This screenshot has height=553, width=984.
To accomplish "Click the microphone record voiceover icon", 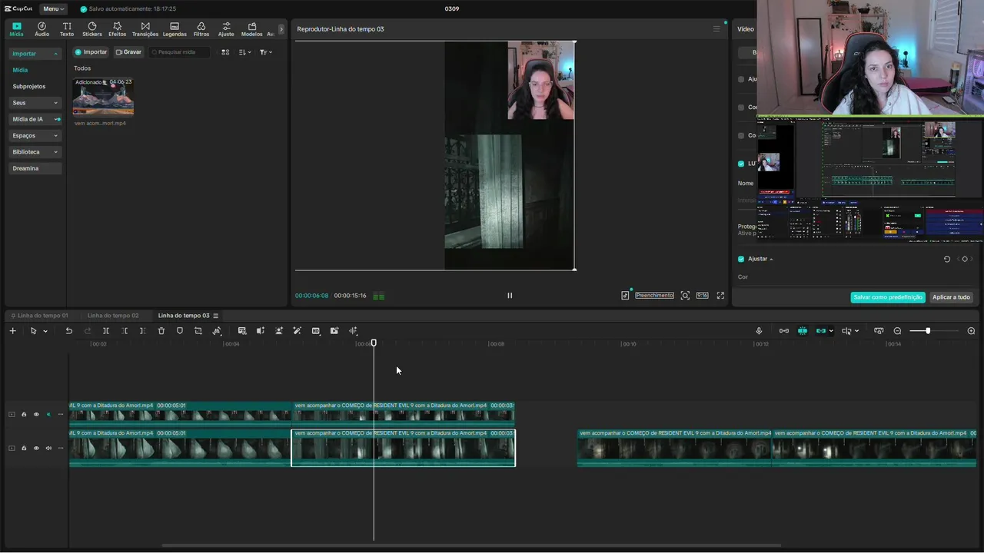I will coord(759,331).
